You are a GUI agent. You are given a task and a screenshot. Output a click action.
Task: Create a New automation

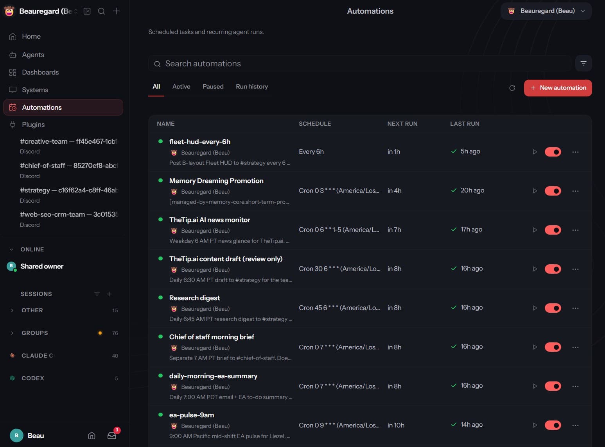[x=558, y=88]
